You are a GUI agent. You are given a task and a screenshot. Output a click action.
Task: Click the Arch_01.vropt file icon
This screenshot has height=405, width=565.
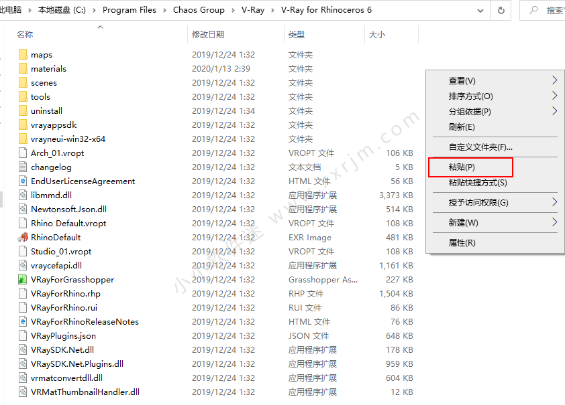coord(23,153)
